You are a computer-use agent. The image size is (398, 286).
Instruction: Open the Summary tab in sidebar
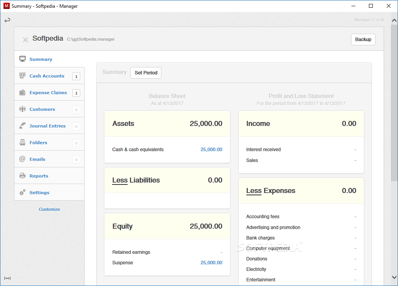click(x=49, y=59)
